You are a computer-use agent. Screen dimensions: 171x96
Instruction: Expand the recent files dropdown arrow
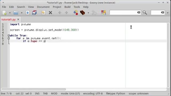pyautogui.click(x=22, y=13)
